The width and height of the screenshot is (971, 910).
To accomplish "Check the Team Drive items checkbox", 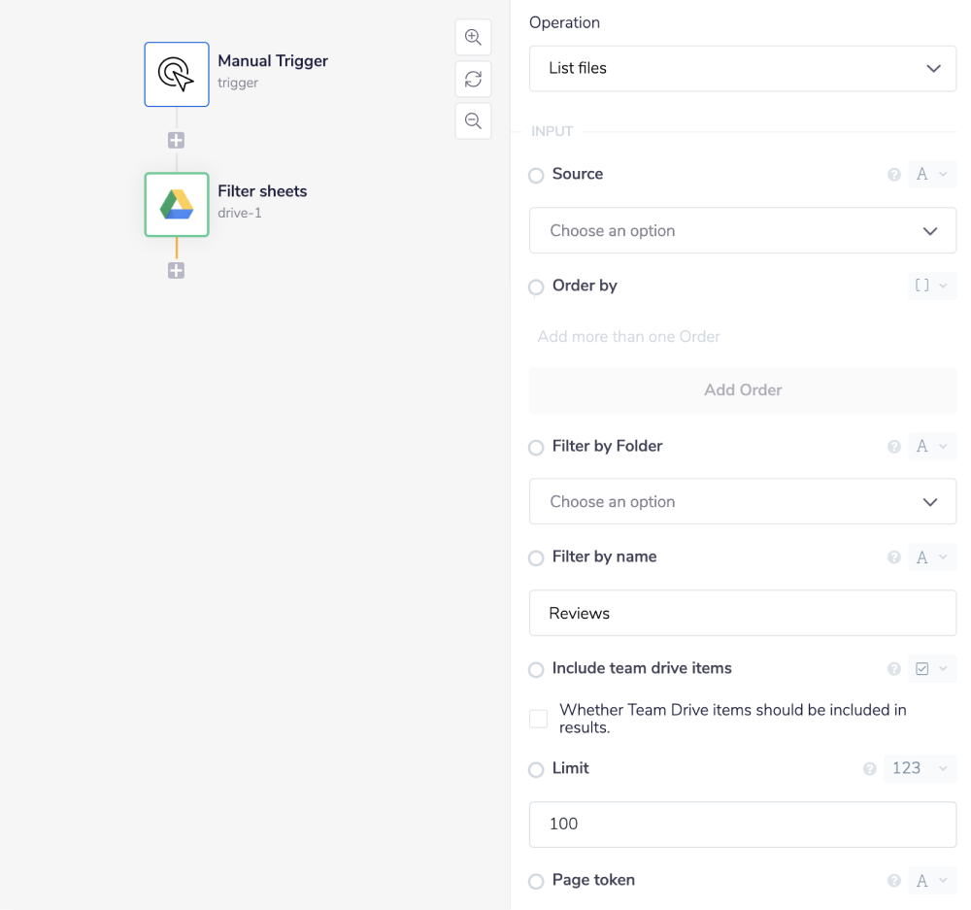I will 538,719.
